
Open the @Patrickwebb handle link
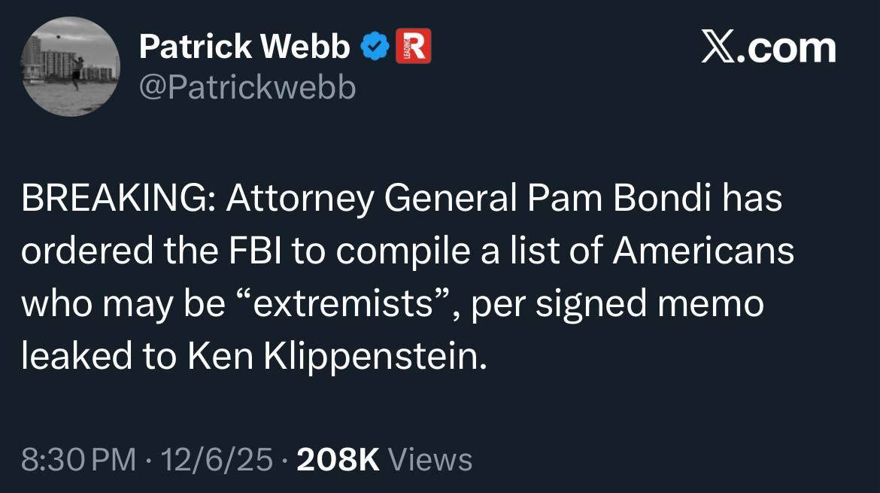(247, 88)
